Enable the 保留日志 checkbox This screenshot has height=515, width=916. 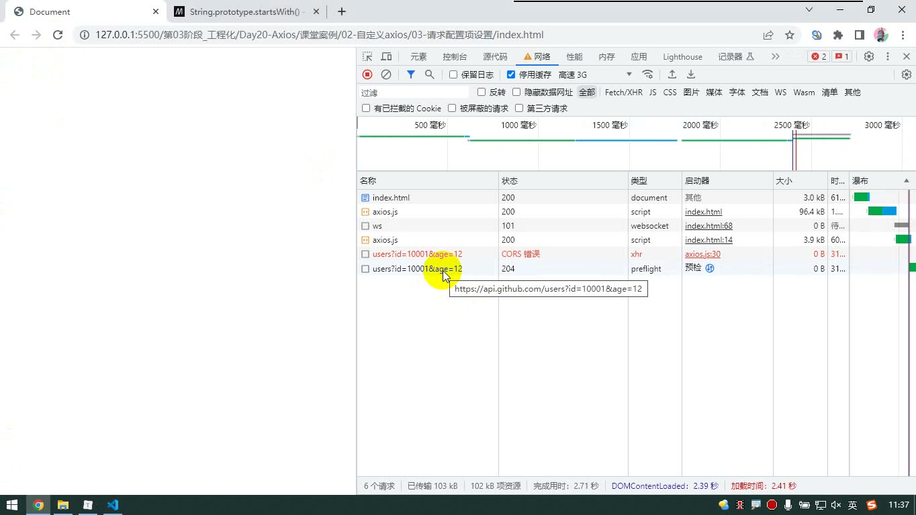click(x=453, y=74)
